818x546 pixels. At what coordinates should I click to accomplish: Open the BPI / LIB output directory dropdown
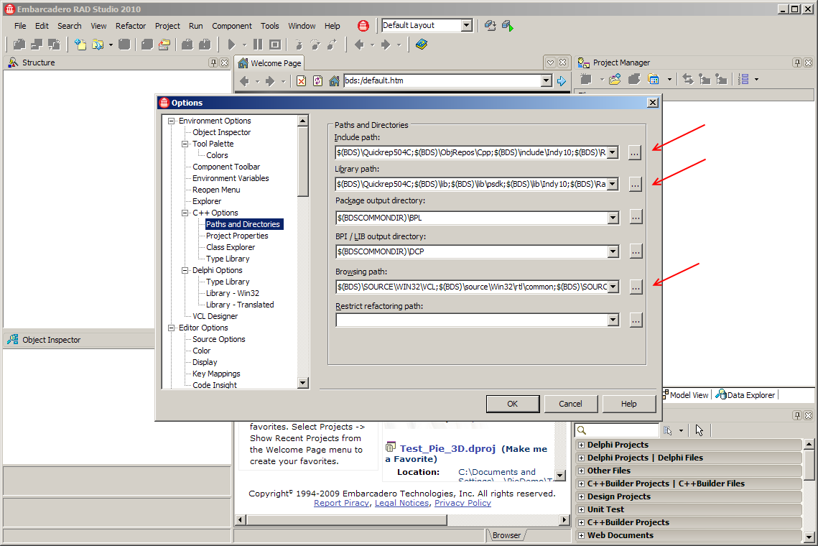pyautogui.click(x=613, y=251)
